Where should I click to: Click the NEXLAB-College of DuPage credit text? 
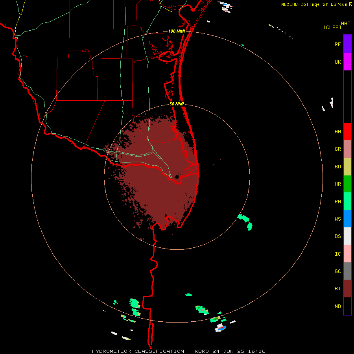coord(314,4)
